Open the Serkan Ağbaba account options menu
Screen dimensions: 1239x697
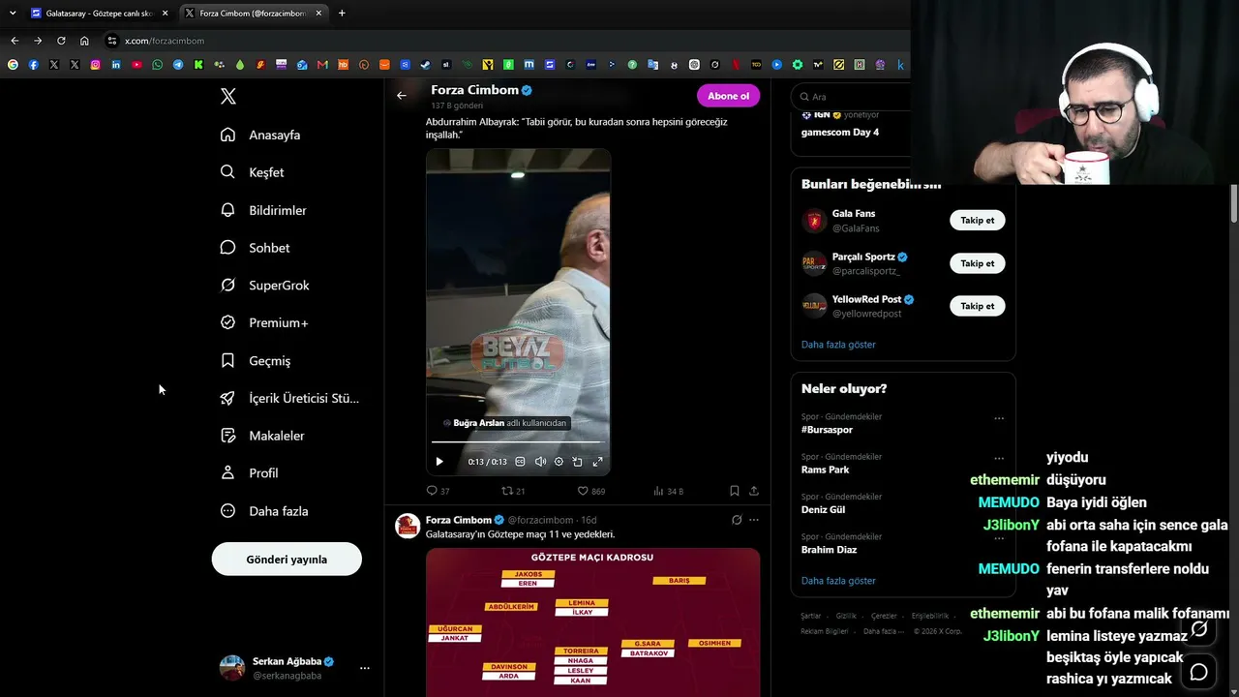coord(365,668)
